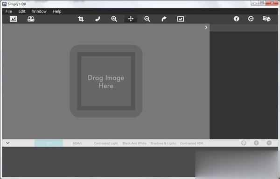This screenshot has height=179, width=280.
Task: Switch to the Shadows & Lights tab
Action: coord(163,143)
